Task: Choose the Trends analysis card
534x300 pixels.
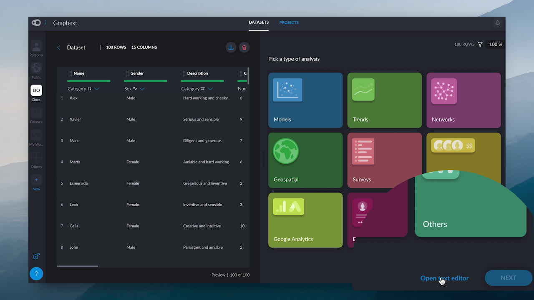Action: tap(384, 100)
